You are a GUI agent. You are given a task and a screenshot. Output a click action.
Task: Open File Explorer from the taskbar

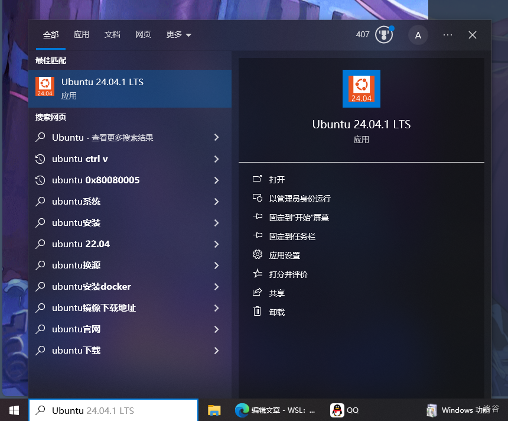point(214,410)
